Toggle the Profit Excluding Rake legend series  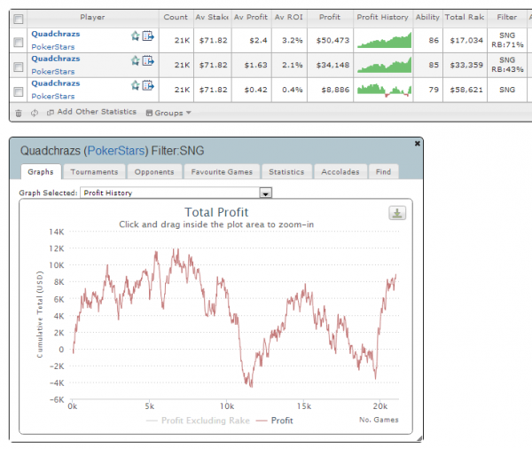click(198, 421)
